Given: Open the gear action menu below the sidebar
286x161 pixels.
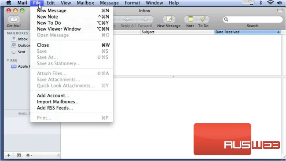Looking at the screenshot, I should (x=29, y=155).
